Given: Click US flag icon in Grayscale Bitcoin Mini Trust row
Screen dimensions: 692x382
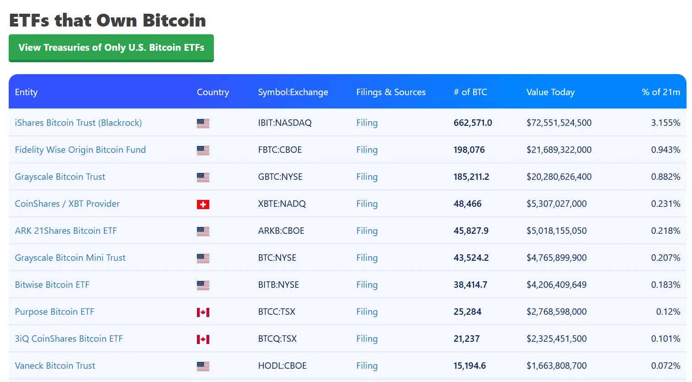Looking at the screenshot, I should (203, 258).
